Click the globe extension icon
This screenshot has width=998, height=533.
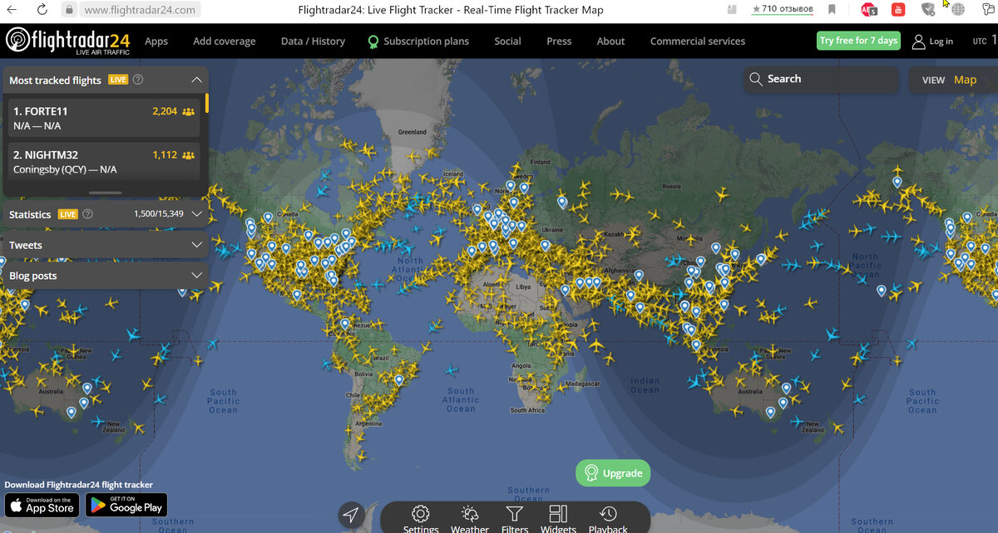(x=958, y=10)
